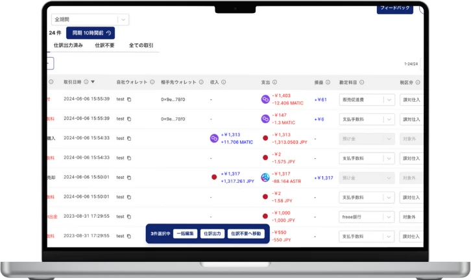The image size is (471, 280).
Task: Click 一括編集 bulk edit button
Action: [185, 233]
